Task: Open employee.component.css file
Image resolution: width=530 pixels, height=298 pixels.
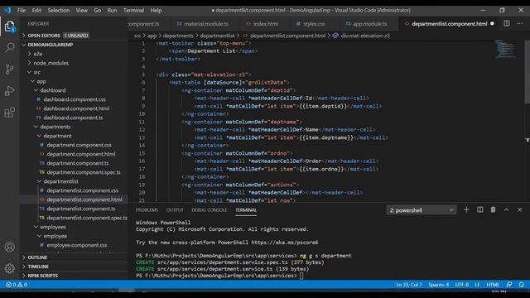Action: point(77,245)
